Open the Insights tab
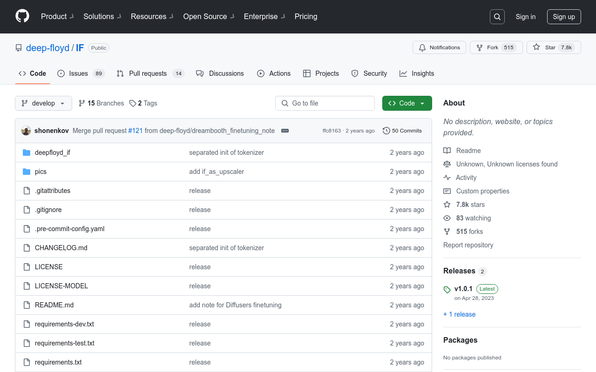Viewport: 596px width, 372px height. tap(417, 73)
